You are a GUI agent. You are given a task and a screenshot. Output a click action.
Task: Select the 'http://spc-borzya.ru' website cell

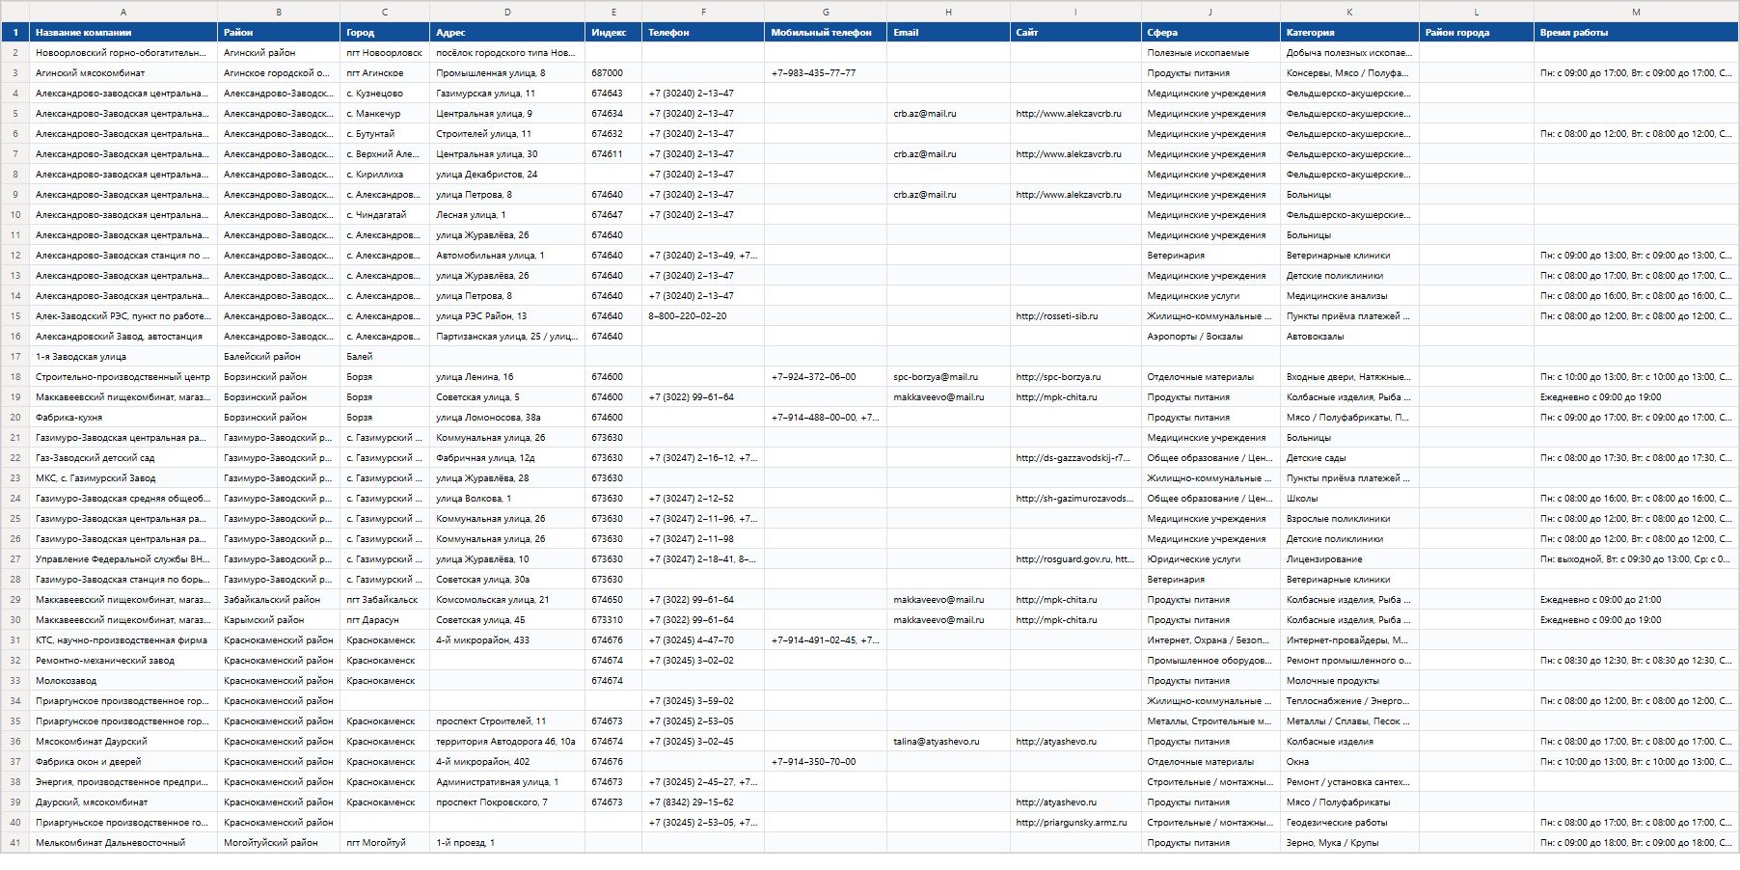click(x=1075, y=377)
